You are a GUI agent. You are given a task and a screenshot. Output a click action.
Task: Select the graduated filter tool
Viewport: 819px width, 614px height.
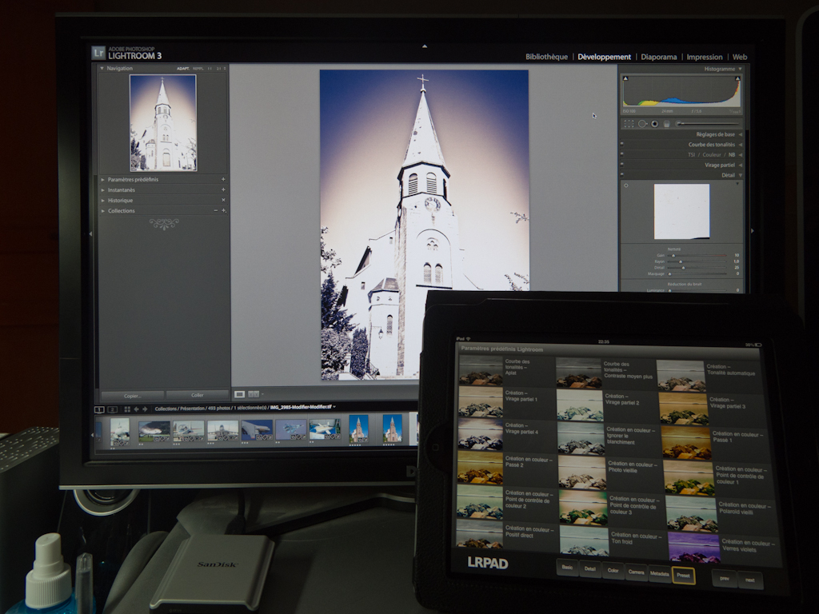click(666, 124)
